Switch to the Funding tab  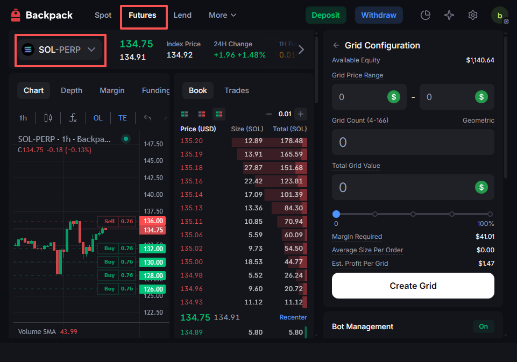pyautogui.click(x=155, y=90)
